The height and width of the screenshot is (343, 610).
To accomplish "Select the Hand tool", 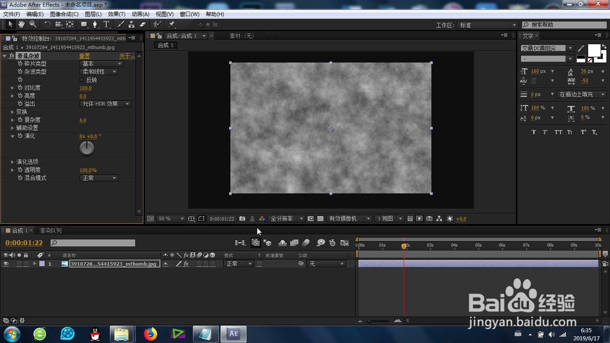I will click(x=21, y=24).
